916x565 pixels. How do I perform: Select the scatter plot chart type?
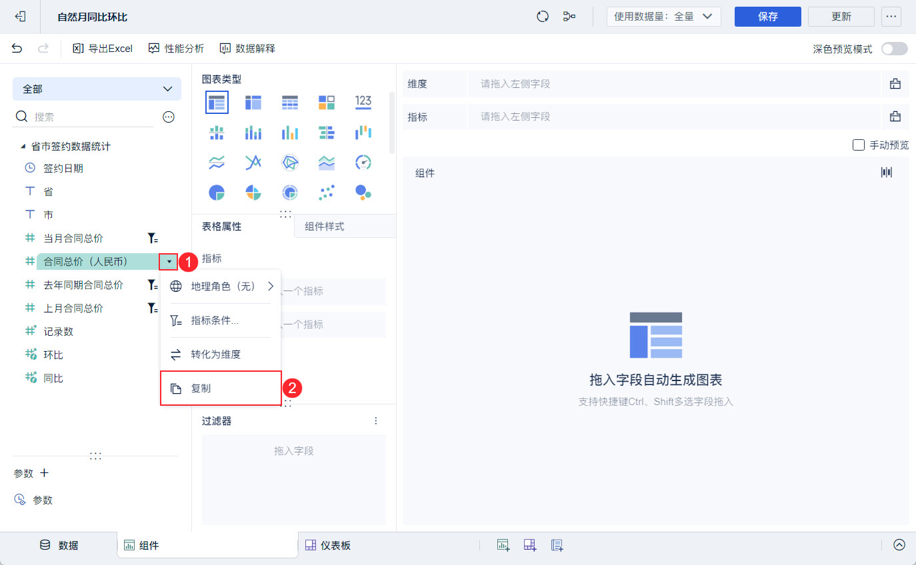327,193
